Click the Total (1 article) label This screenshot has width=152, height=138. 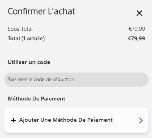26,39
